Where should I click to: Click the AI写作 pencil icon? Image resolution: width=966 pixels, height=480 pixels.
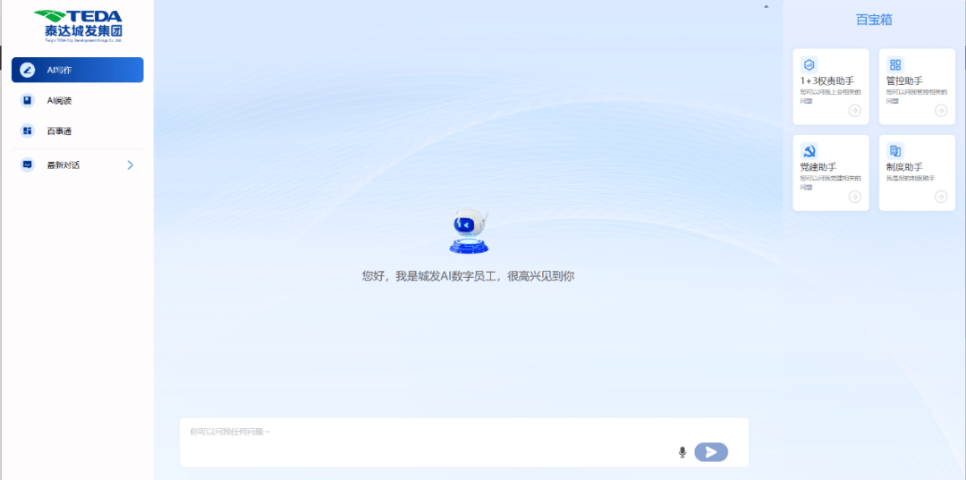(27, 70)
